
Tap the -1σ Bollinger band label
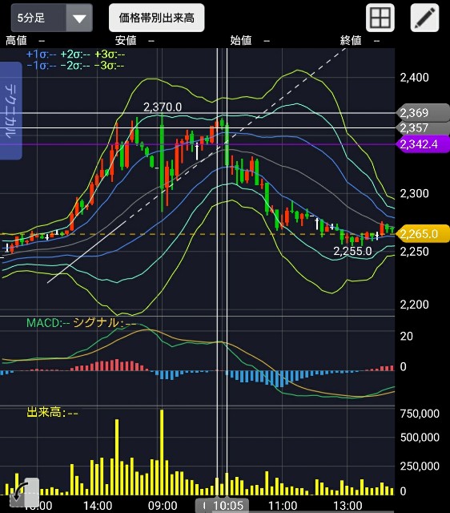pyautogui.click(x=41, y=66)
